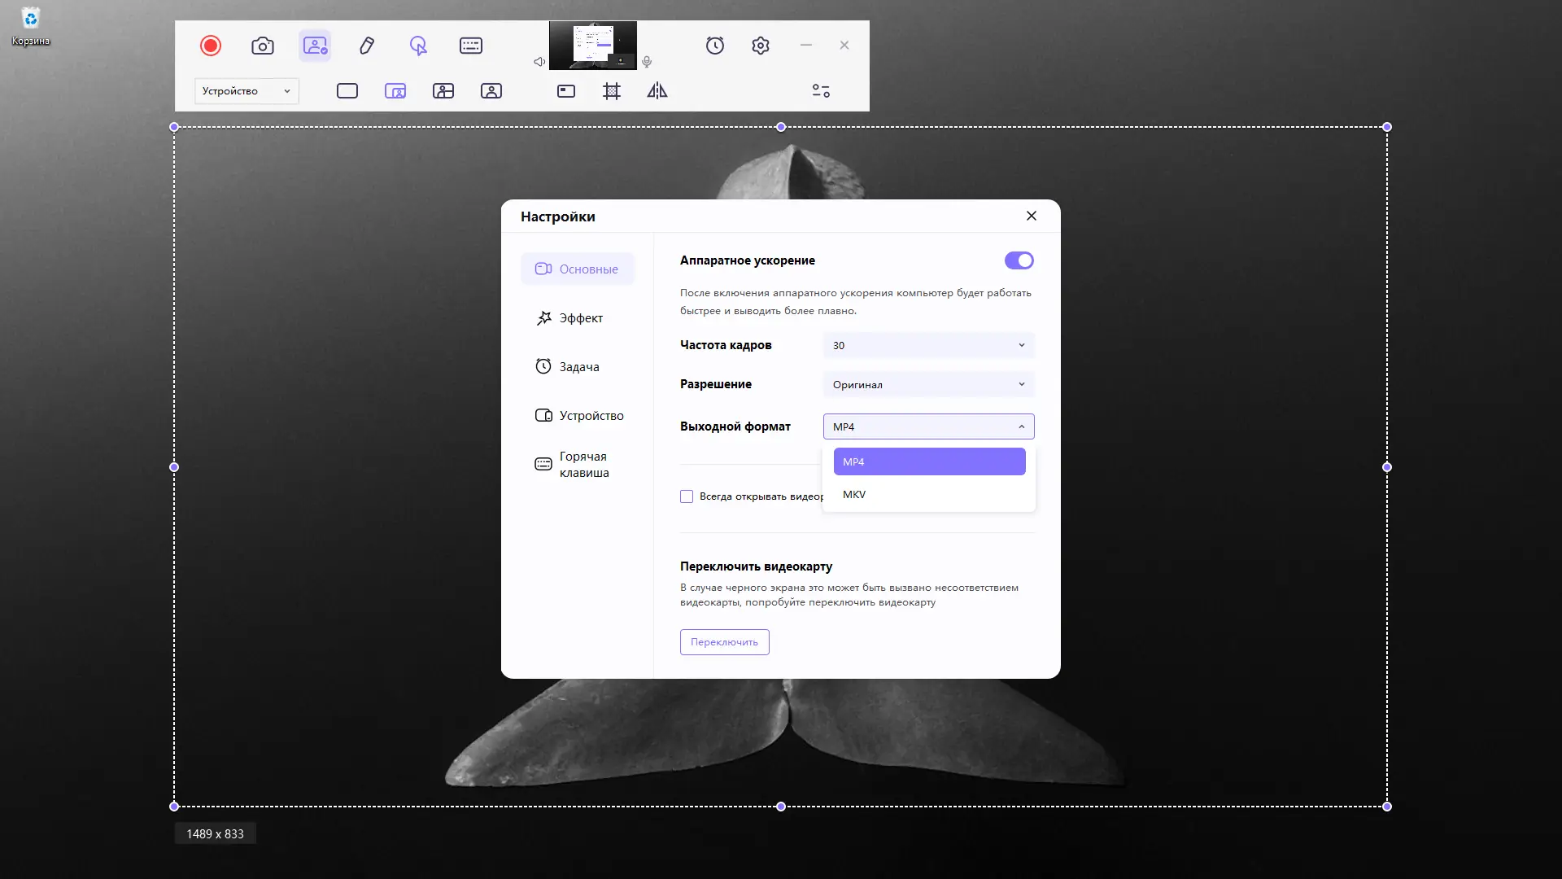This screenshot has width=1562, height=879.
Task: Select MKV as output format
Action: (853, 494)
